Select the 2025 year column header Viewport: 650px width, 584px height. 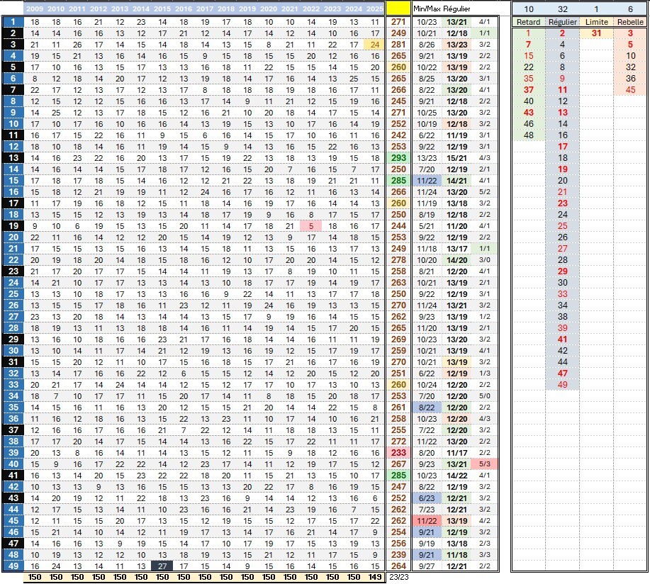(374, 9)
